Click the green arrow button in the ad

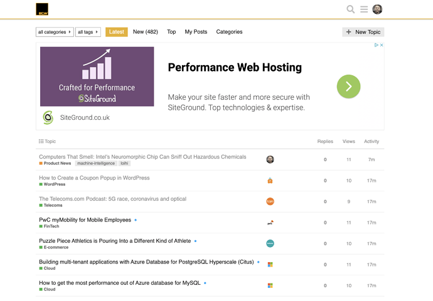point(348,87)
